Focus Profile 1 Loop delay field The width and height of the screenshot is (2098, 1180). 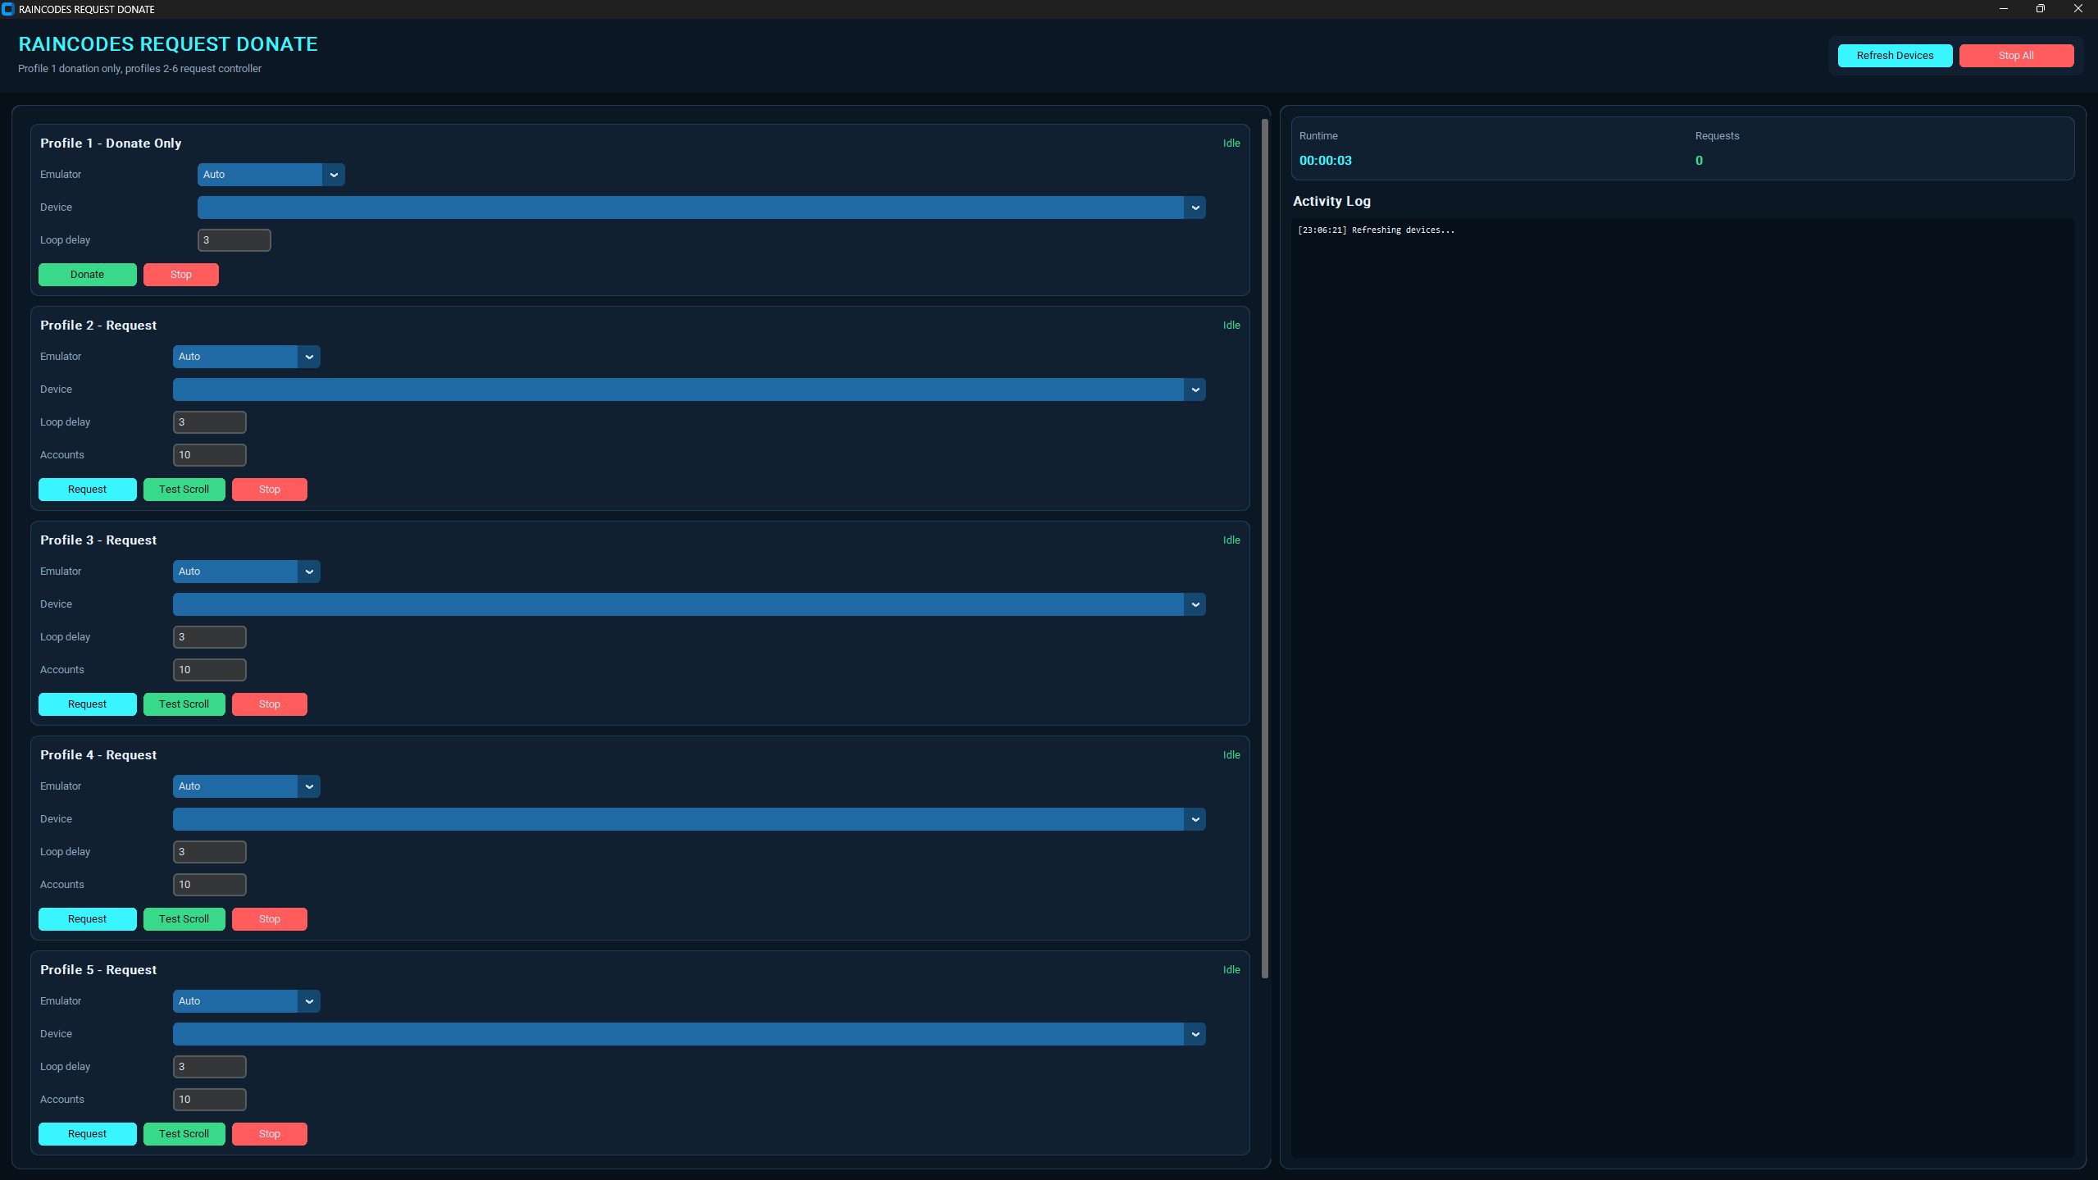[234, 240]
